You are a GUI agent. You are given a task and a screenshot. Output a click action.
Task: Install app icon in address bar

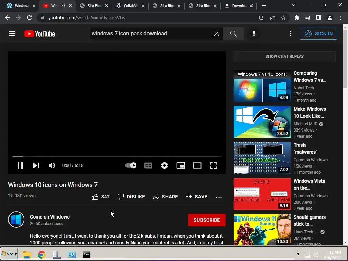261,18
